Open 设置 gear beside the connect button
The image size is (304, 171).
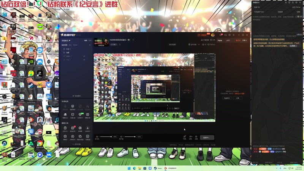(x=196, y=137)
